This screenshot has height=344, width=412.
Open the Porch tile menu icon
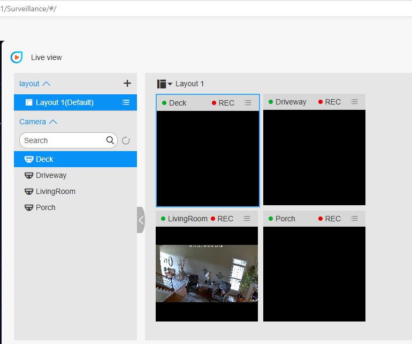tap(354, 219)
